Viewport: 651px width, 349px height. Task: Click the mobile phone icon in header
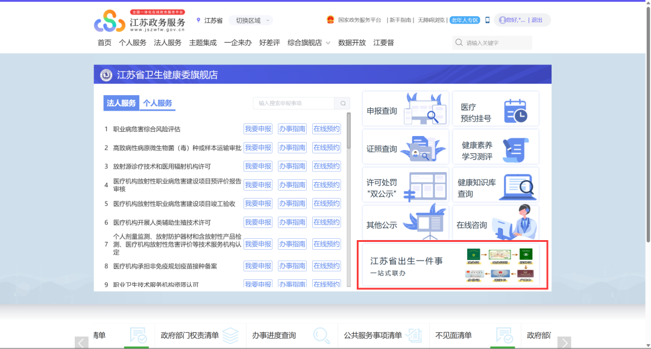click(487, 20)
